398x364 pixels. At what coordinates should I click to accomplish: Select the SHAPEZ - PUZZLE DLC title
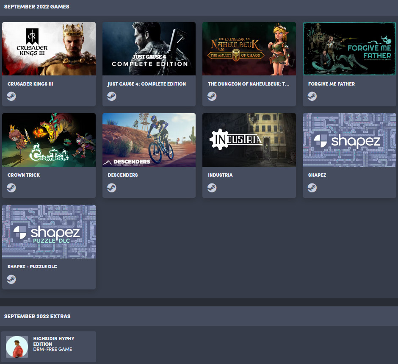tap(32, 267)
